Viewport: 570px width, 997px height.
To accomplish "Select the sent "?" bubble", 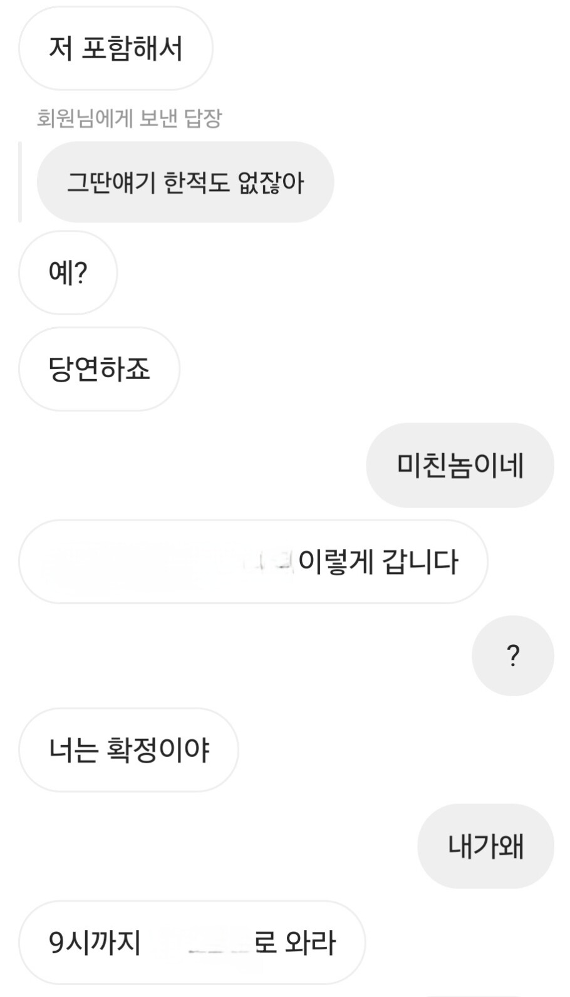I will click(x=512, y=656).
